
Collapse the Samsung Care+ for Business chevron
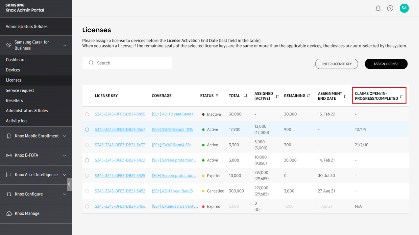point(65,46)
